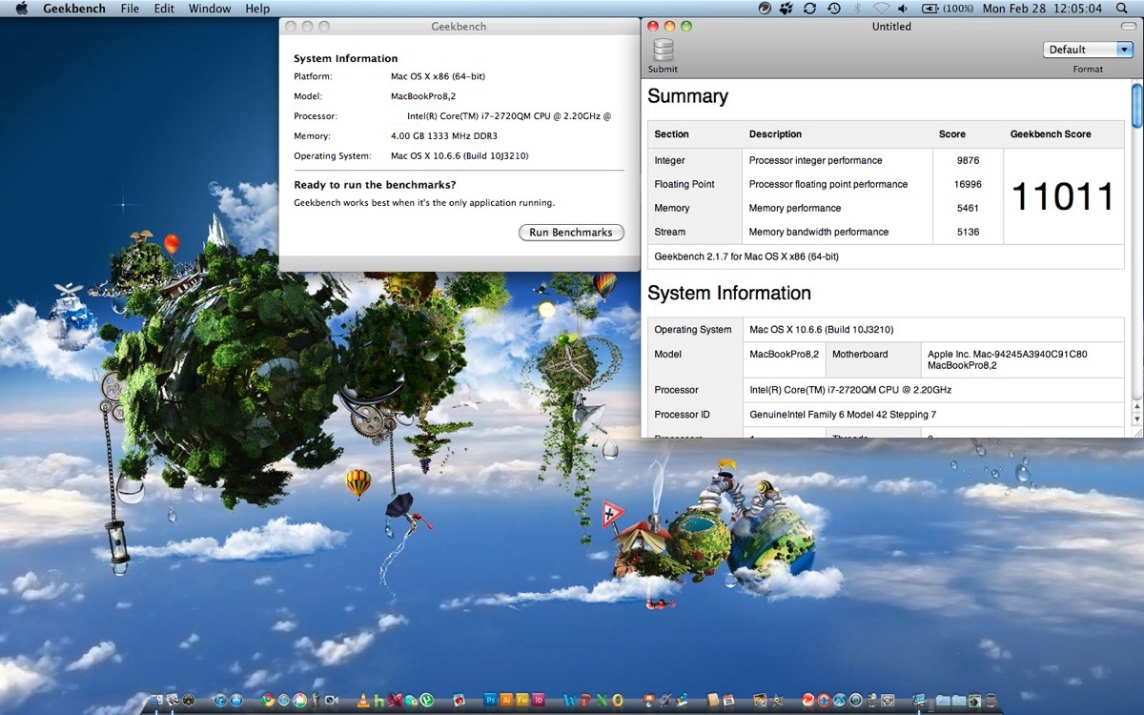Click the Time Machine menu bar icon
Screen dimensions: 1144x715
point(834,9)
